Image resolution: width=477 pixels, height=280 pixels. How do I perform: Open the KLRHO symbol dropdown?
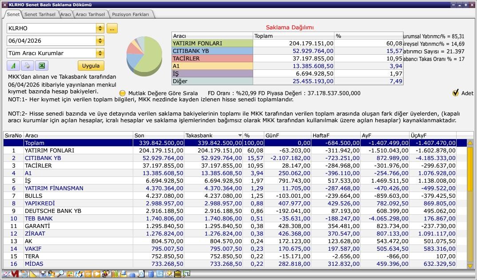click(100, 28)
